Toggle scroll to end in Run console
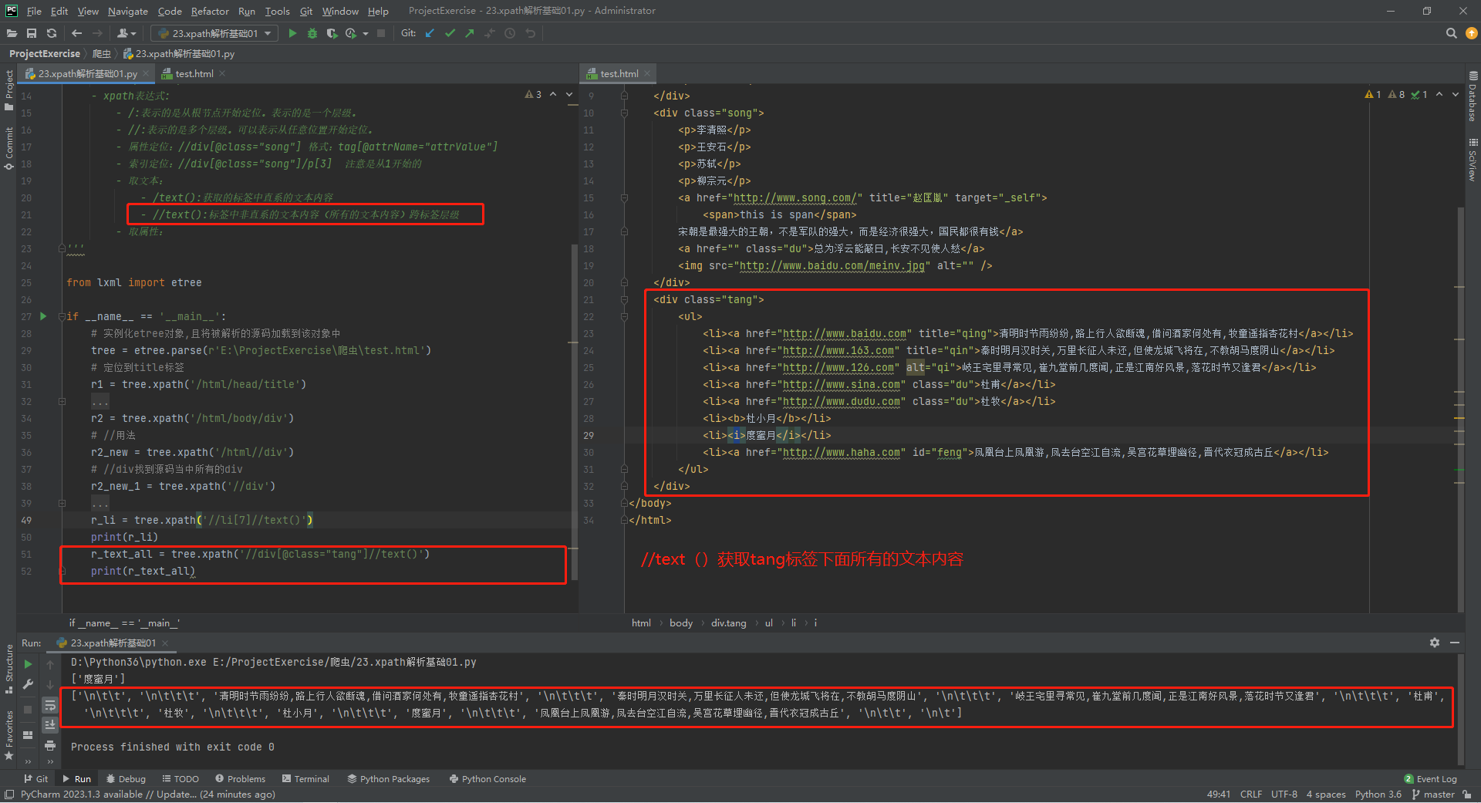The height and width of the screenshot is (803, 1481). 50,724
